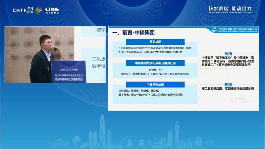This screenshot has width=265, height=149.
Task: Click the tall skyscraper in skyline graphic
Action: click(102, 130)
